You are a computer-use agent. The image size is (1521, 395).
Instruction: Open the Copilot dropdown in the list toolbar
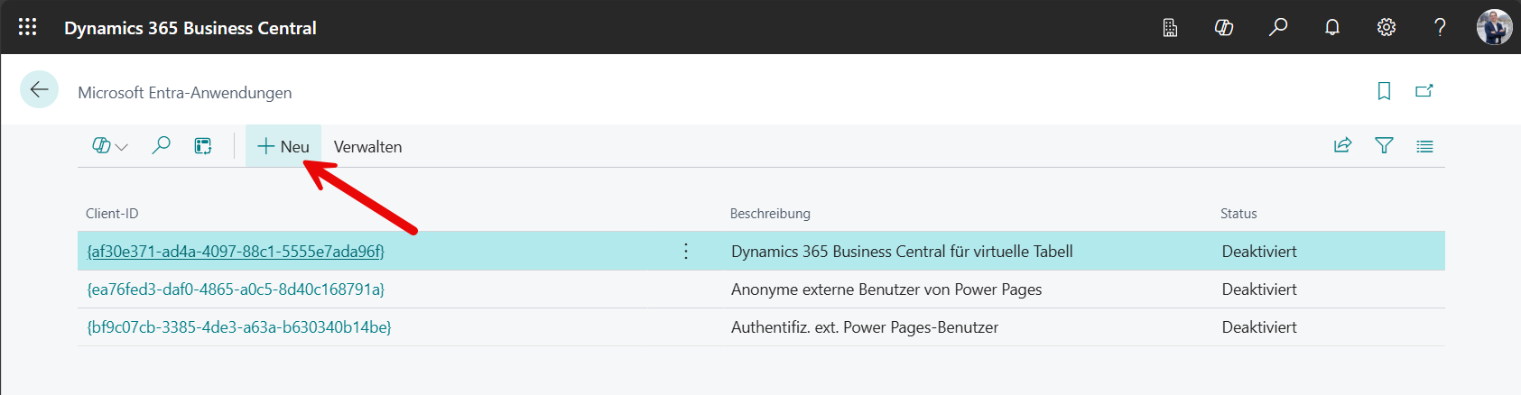[110, 146]
